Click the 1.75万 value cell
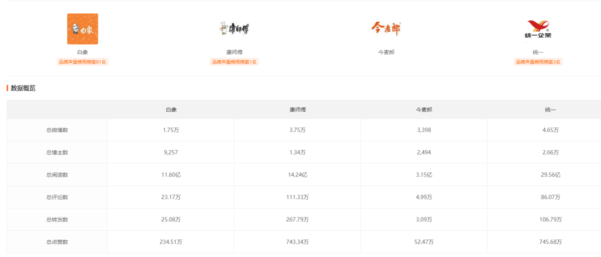This screenshot has width=601, height=257. pos(171,130)
